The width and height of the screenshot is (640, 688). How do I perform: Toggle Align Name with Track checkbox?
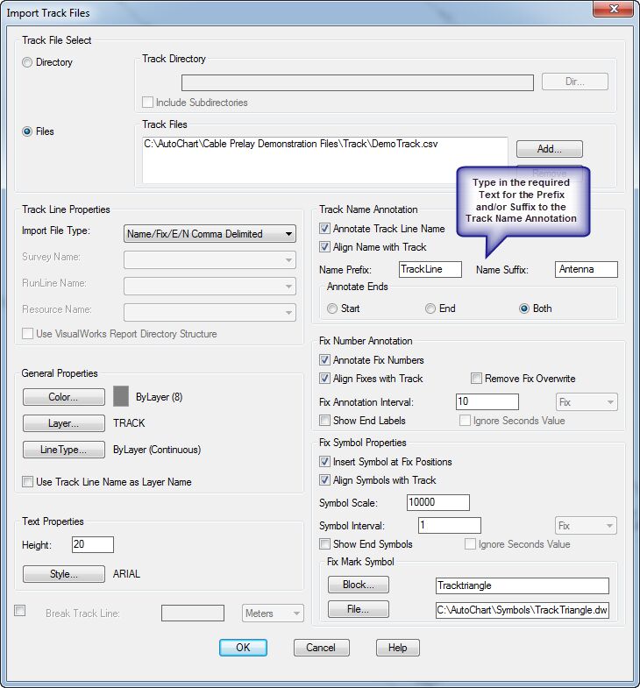click(324, 246)
